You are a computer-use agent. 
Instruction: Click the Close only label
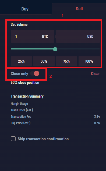[x=19, y=74]
